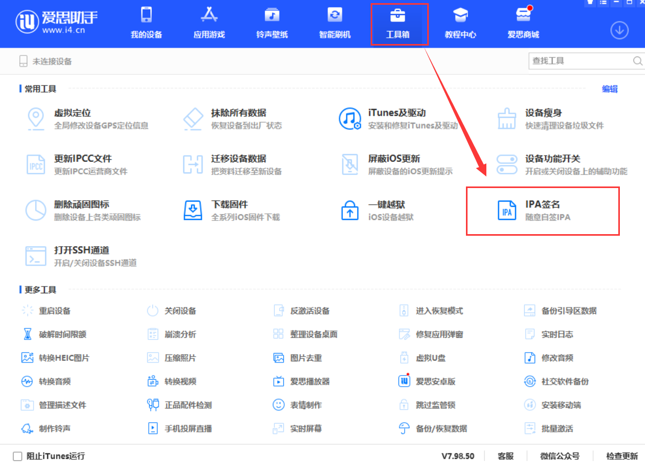Open 破解时间限额 hourglass icon
645x462 pixels.
(x=27, y=334)
